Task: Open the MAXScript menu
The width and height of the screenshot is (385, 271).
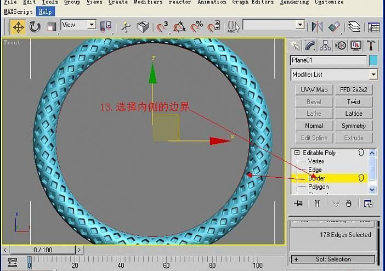Action: (x=18, y=12)
